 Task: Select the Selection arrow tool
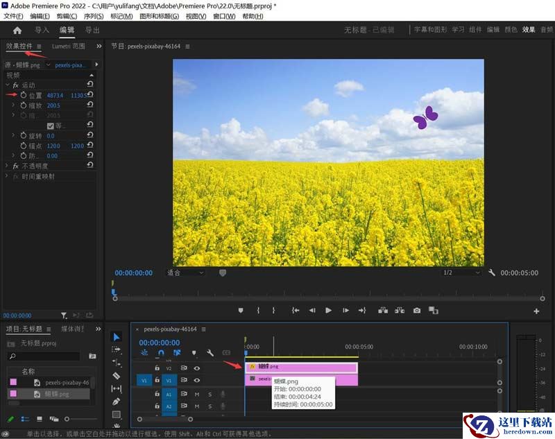(x=117, y=337)
